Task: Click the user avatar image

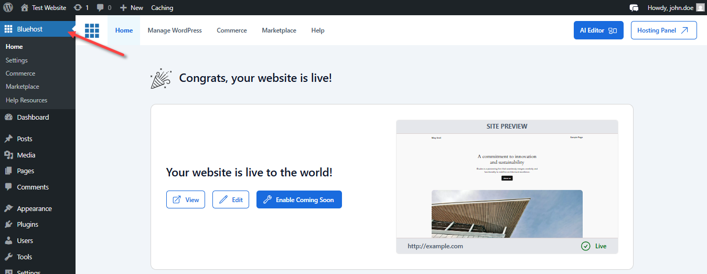Action: coord(700,7)
